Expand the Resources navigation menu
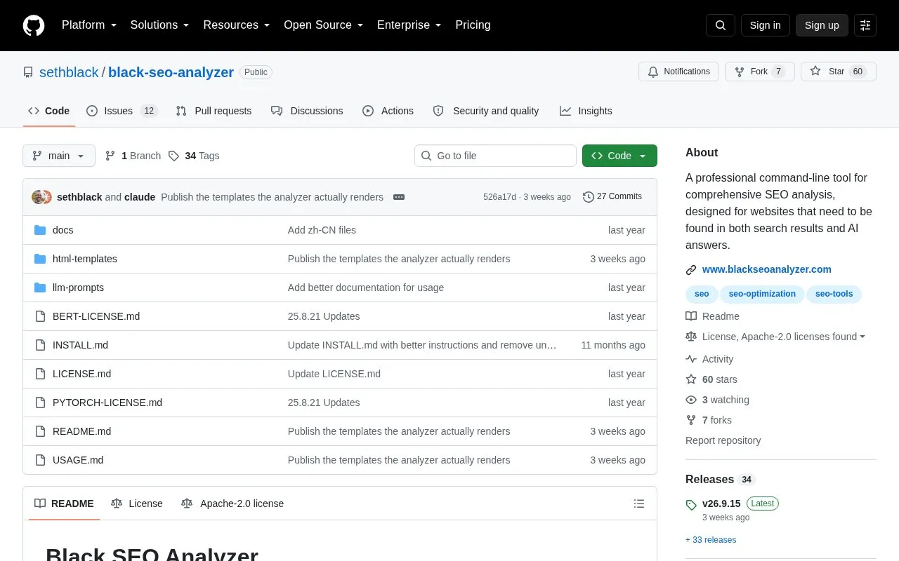 coord(237,25)
